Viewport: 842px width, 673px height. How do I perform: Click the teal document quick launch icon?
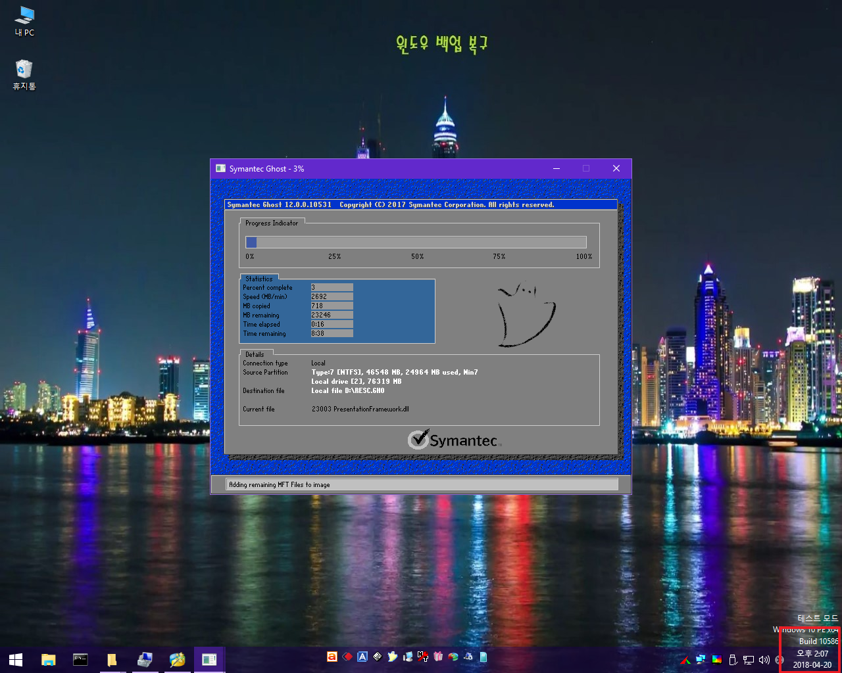coord(483,657)
